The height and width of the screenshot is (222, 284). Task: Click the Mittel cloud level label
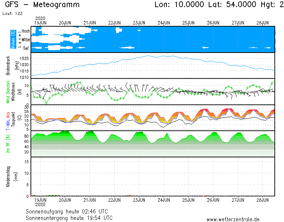26,40
